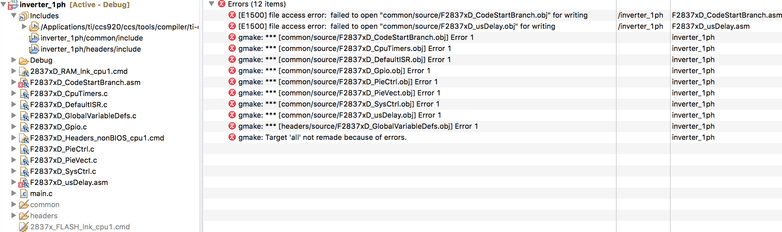The image size is (782, 232).
Task: Click the linker command file icon for 2837xD_RAM_lnk_cpu1.cmd
Action: pos(24,71)
